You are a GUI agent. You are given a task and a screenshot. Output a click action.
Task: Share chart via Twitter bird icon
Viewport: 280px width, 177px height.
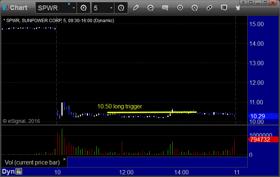(238, 8)
